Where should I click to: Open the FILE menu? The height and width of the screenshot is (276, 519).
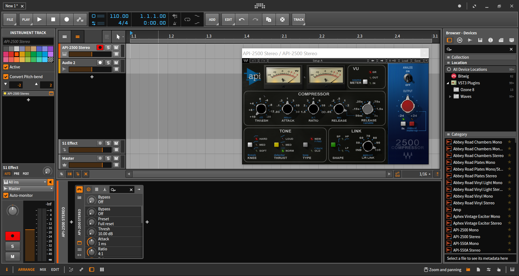[x=10, y=19]
